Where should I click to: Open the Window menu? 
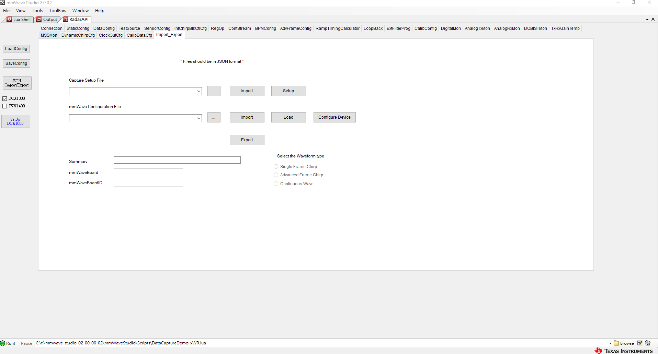pos(81,11)
